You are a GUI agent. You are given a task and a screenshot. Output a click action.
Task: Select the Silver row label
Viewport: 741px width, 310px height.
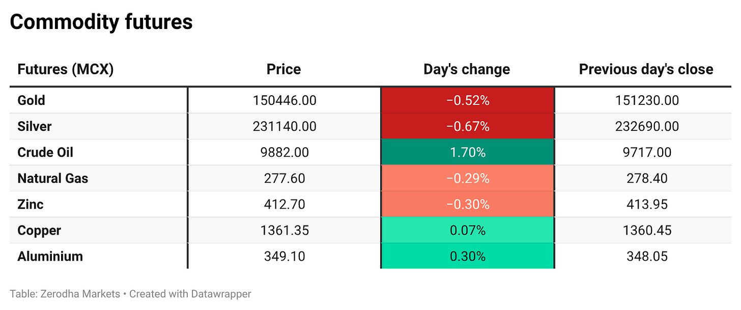click(35, 126)
